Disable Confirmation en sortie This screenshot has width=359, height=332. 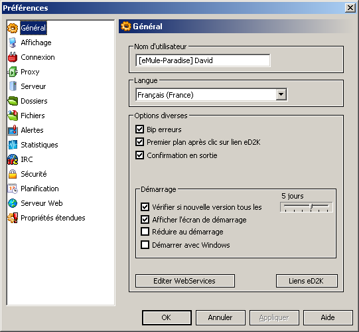[x=139, y=155]
